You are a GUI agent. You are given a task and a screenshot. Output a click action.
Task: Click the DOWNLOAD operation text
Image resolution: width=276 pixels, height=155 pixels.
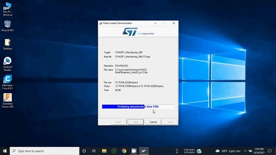(122, 66)
